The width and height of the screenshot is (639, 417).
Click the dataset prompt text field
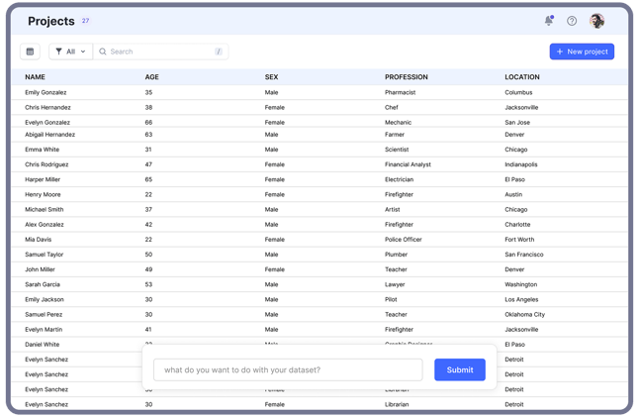[288, 369]
